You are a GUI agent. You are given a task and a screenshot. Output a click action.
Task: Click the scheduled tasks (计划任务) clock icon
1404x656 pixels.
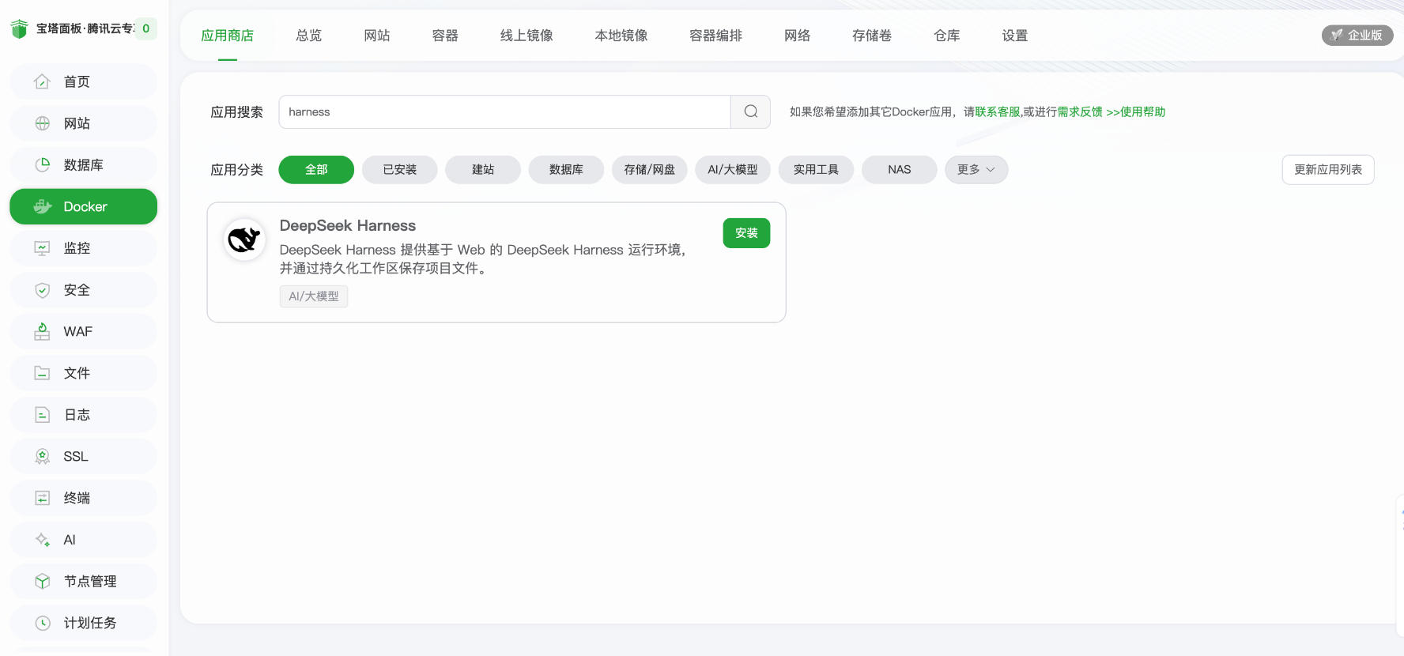point(43,623)
